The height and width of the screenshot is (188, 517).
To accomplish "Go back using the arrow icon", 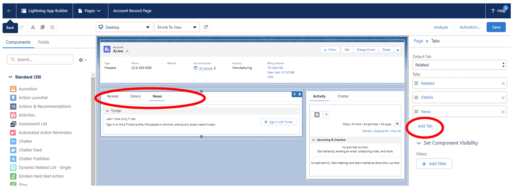I will 9,11.
